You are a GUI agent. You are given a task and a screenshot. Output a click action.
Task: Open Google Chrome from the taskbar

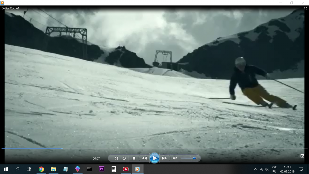[41, 169]
